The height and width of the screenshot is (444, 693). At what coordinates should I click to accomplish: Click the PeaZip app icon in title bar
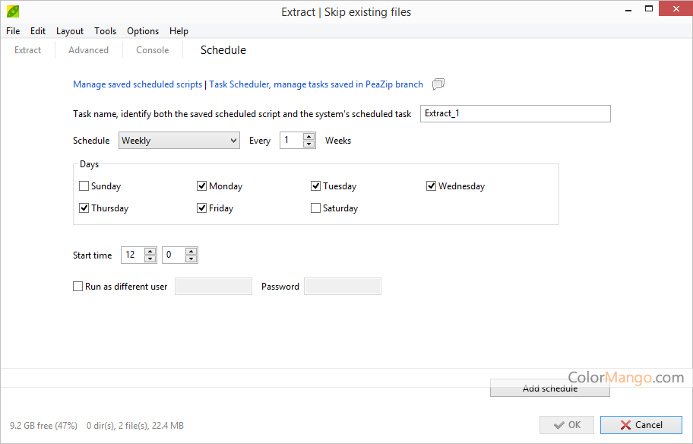(x=13, y=11)
